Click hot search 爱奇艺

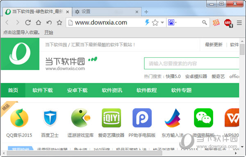(x=218, y=76)
